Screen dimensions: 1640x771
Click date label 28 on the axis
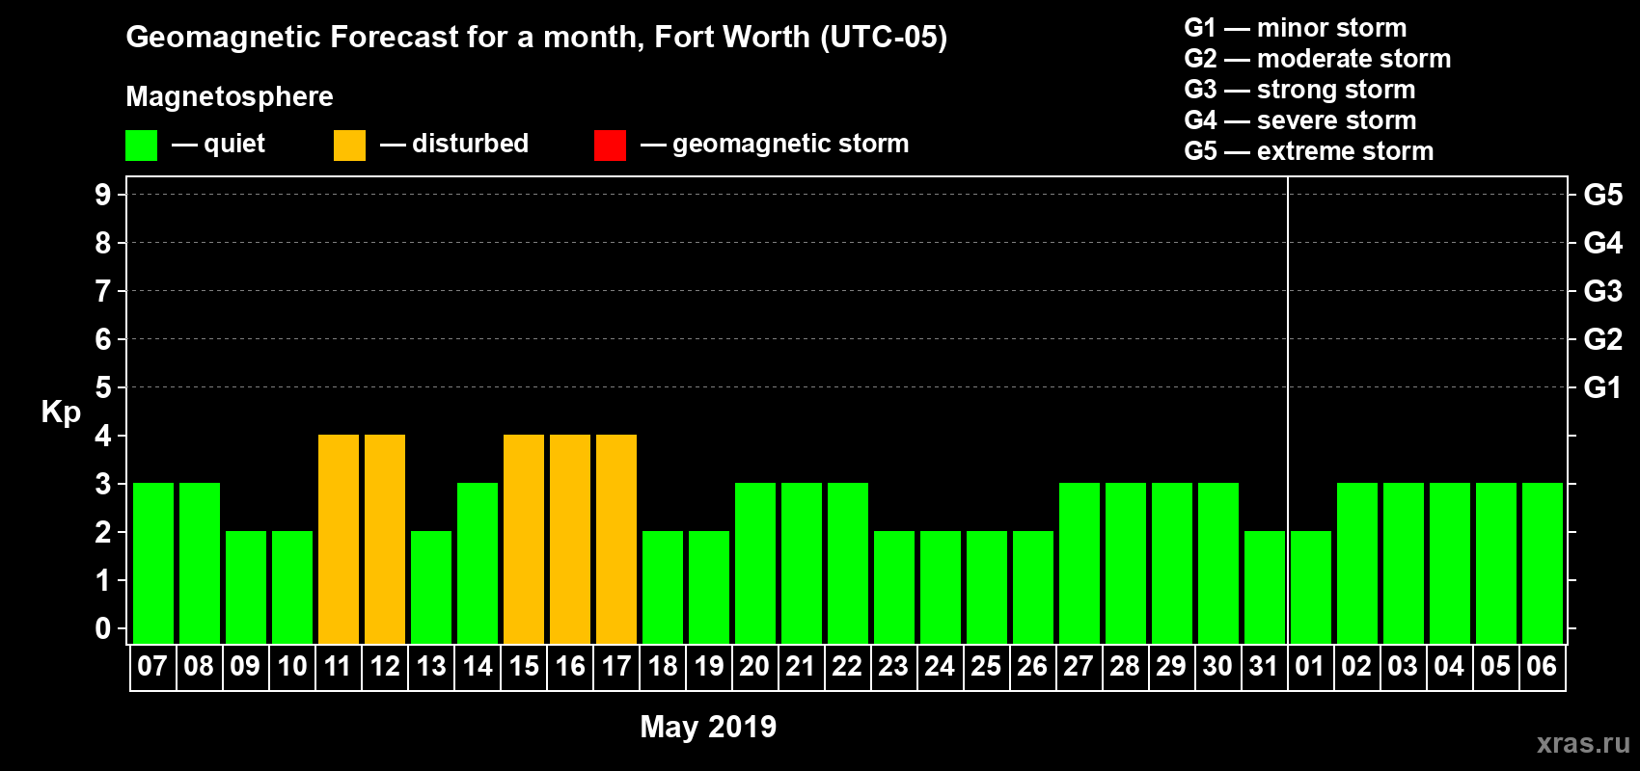(1125, 667)
